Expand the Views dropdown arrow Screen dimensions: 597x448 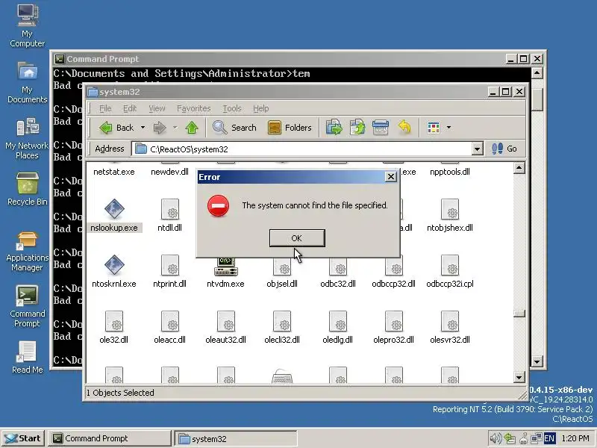(449, 128)
